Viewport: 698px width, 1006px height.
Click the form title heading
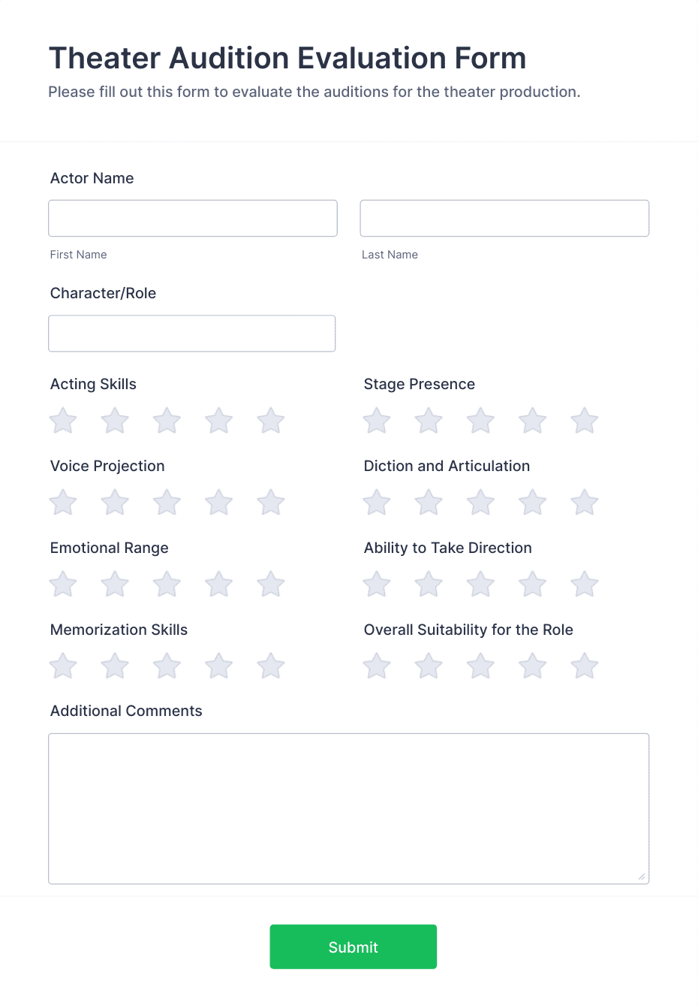click(x=287, y=57)
